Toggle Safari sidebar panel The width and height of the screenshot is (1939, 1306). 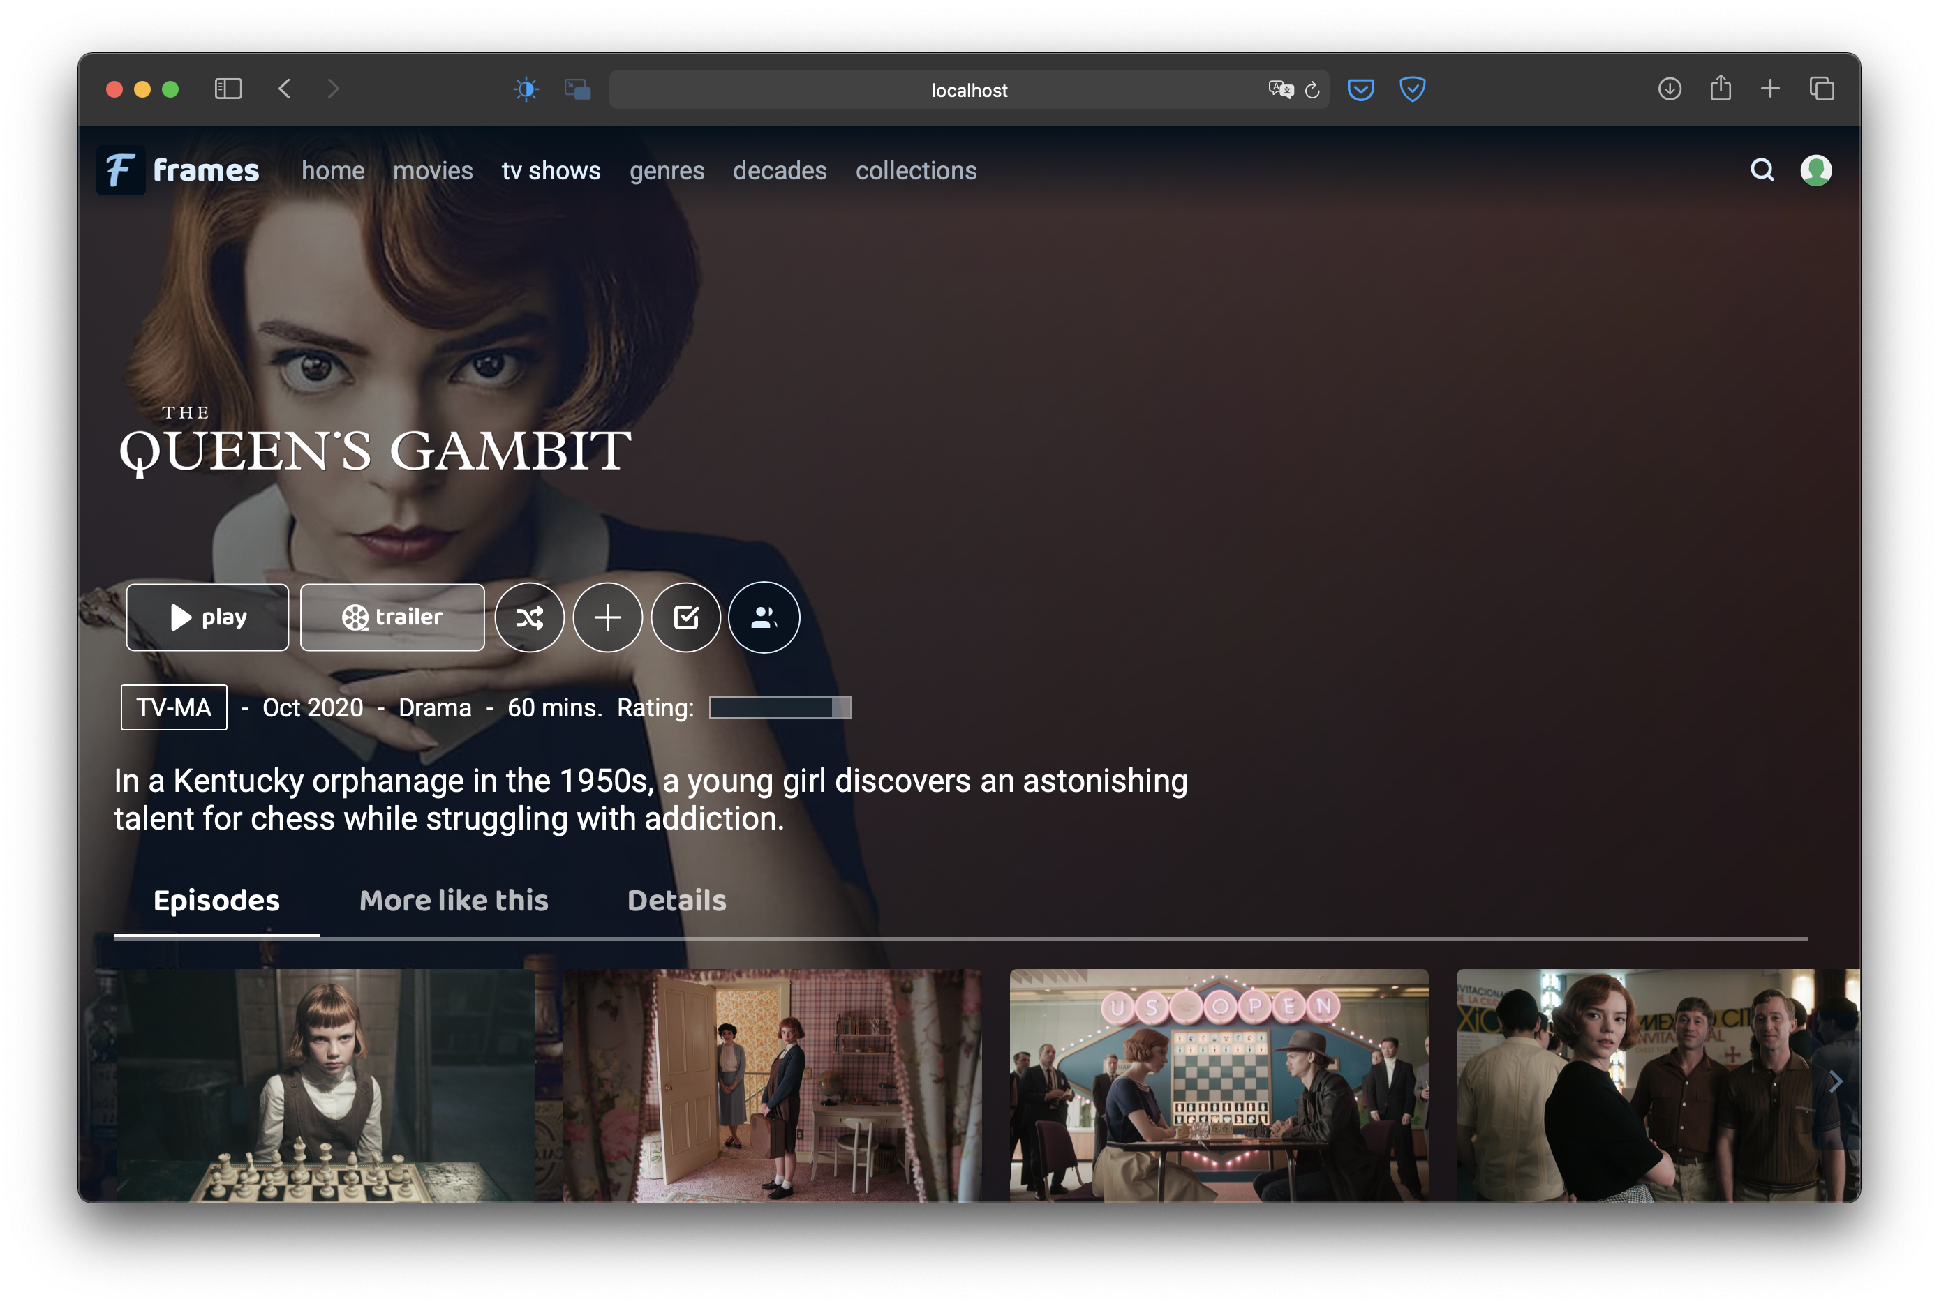tap(228, 89)
